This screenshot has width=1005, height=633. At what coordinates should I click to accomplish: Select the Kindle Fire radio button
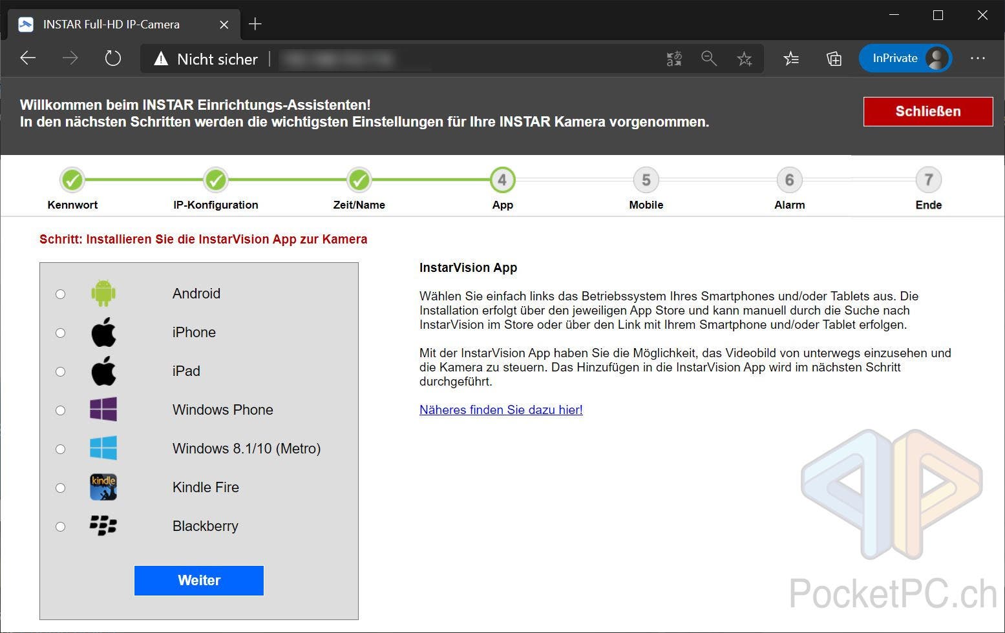click(60, 488)
